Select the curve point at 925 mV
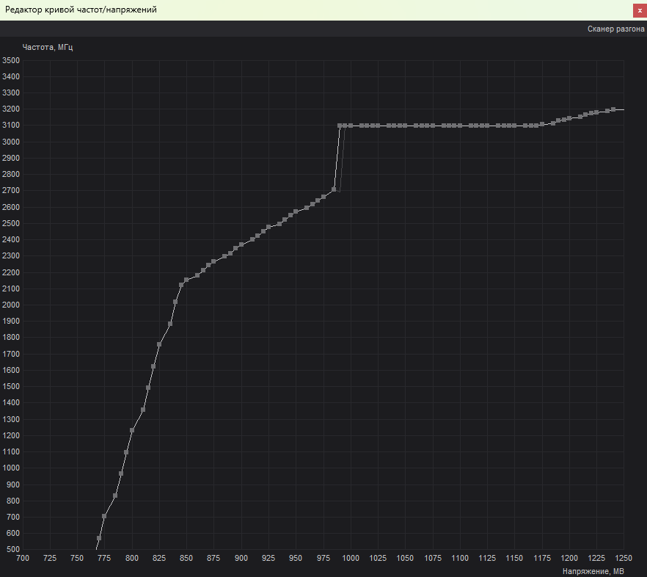The image size is (647, 577). 268,227
